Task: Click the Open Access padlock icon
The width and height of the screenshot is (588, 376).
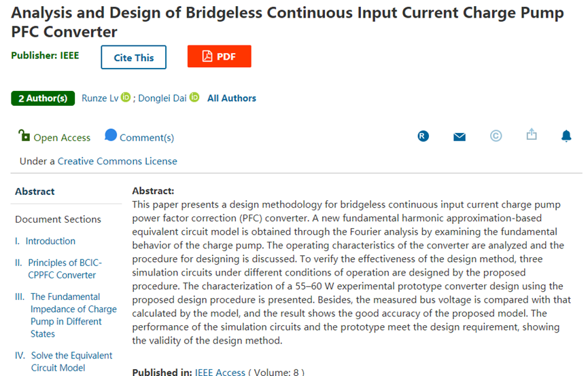Action: click(24, 136)
